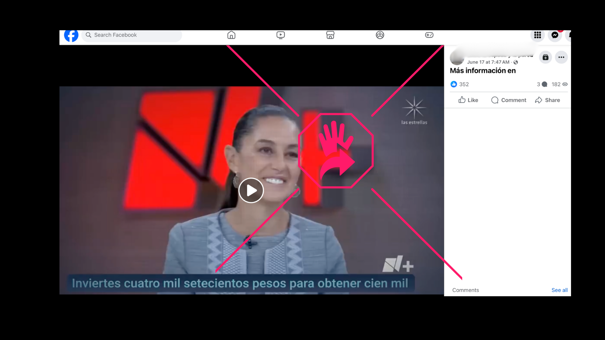
Task: Click the Comment button
Action: (509, 100)
